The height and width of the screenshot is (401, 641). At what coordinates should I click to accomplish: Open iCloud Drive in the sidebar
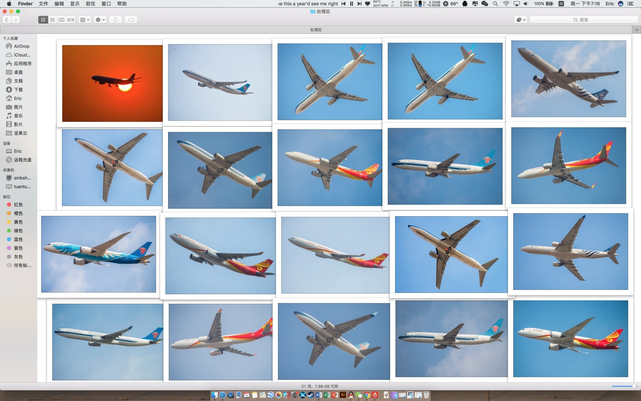pos(18,55)
